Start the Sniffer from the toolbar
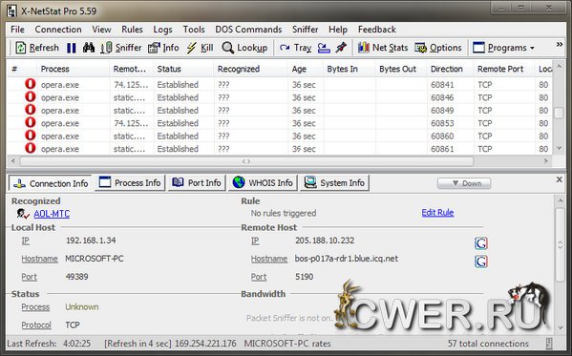The image size is (572, 356). pos(121,48)
